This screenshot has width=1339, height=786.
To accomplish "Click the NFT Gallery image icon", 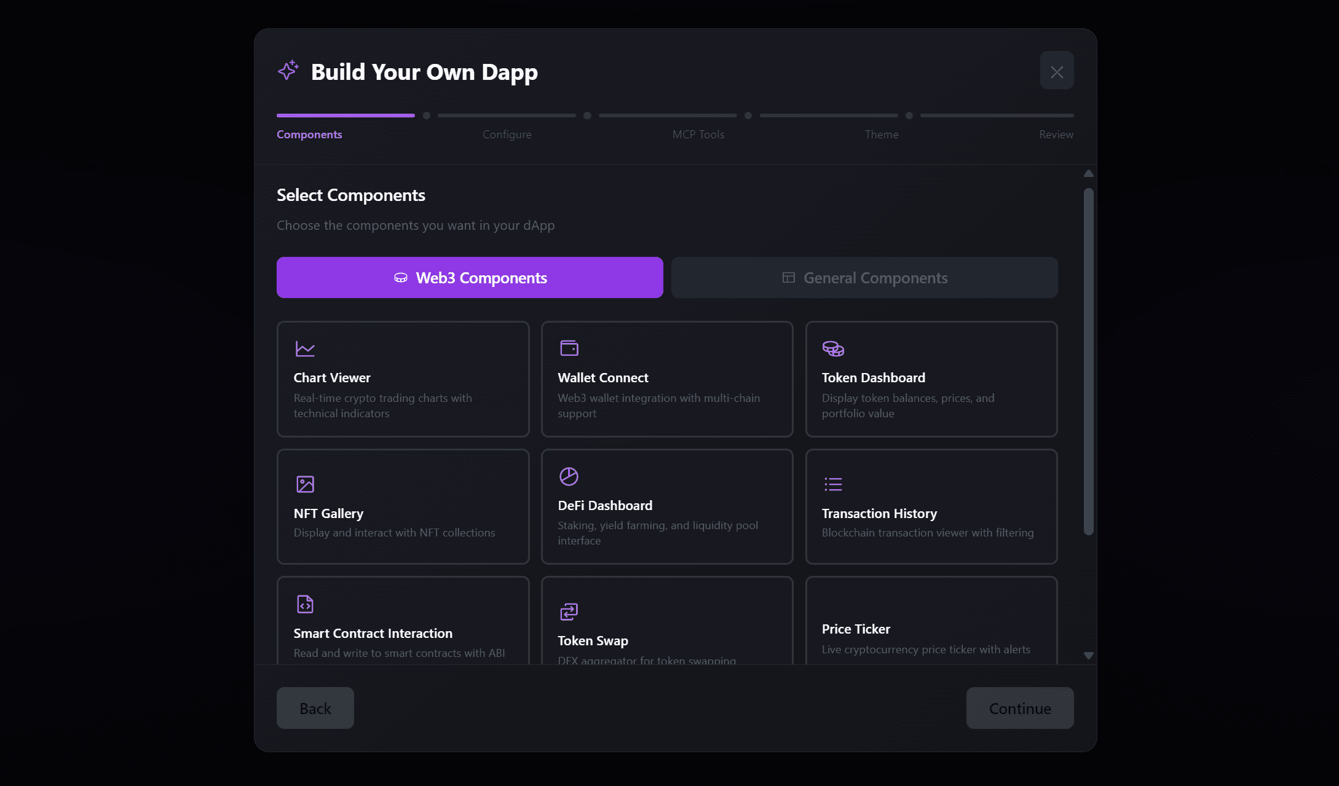I will coord(305,484).
